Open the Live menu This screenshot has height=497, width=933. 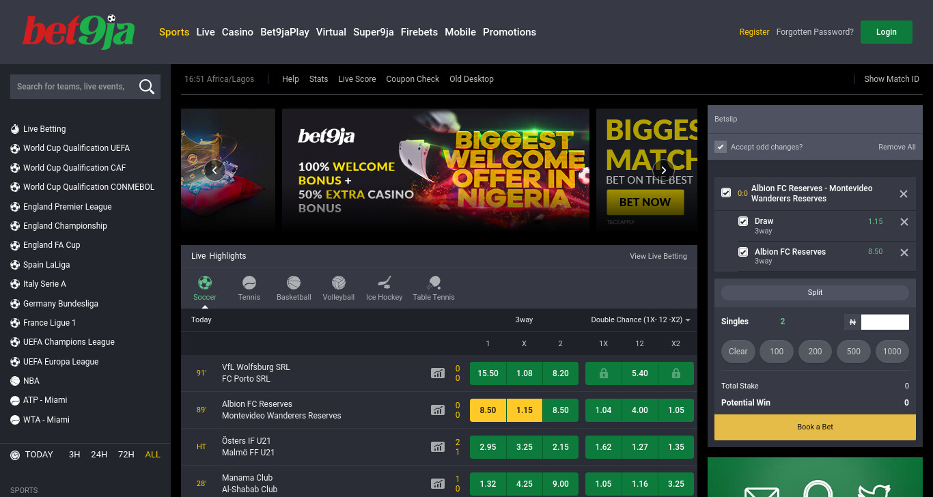point(206,32)
